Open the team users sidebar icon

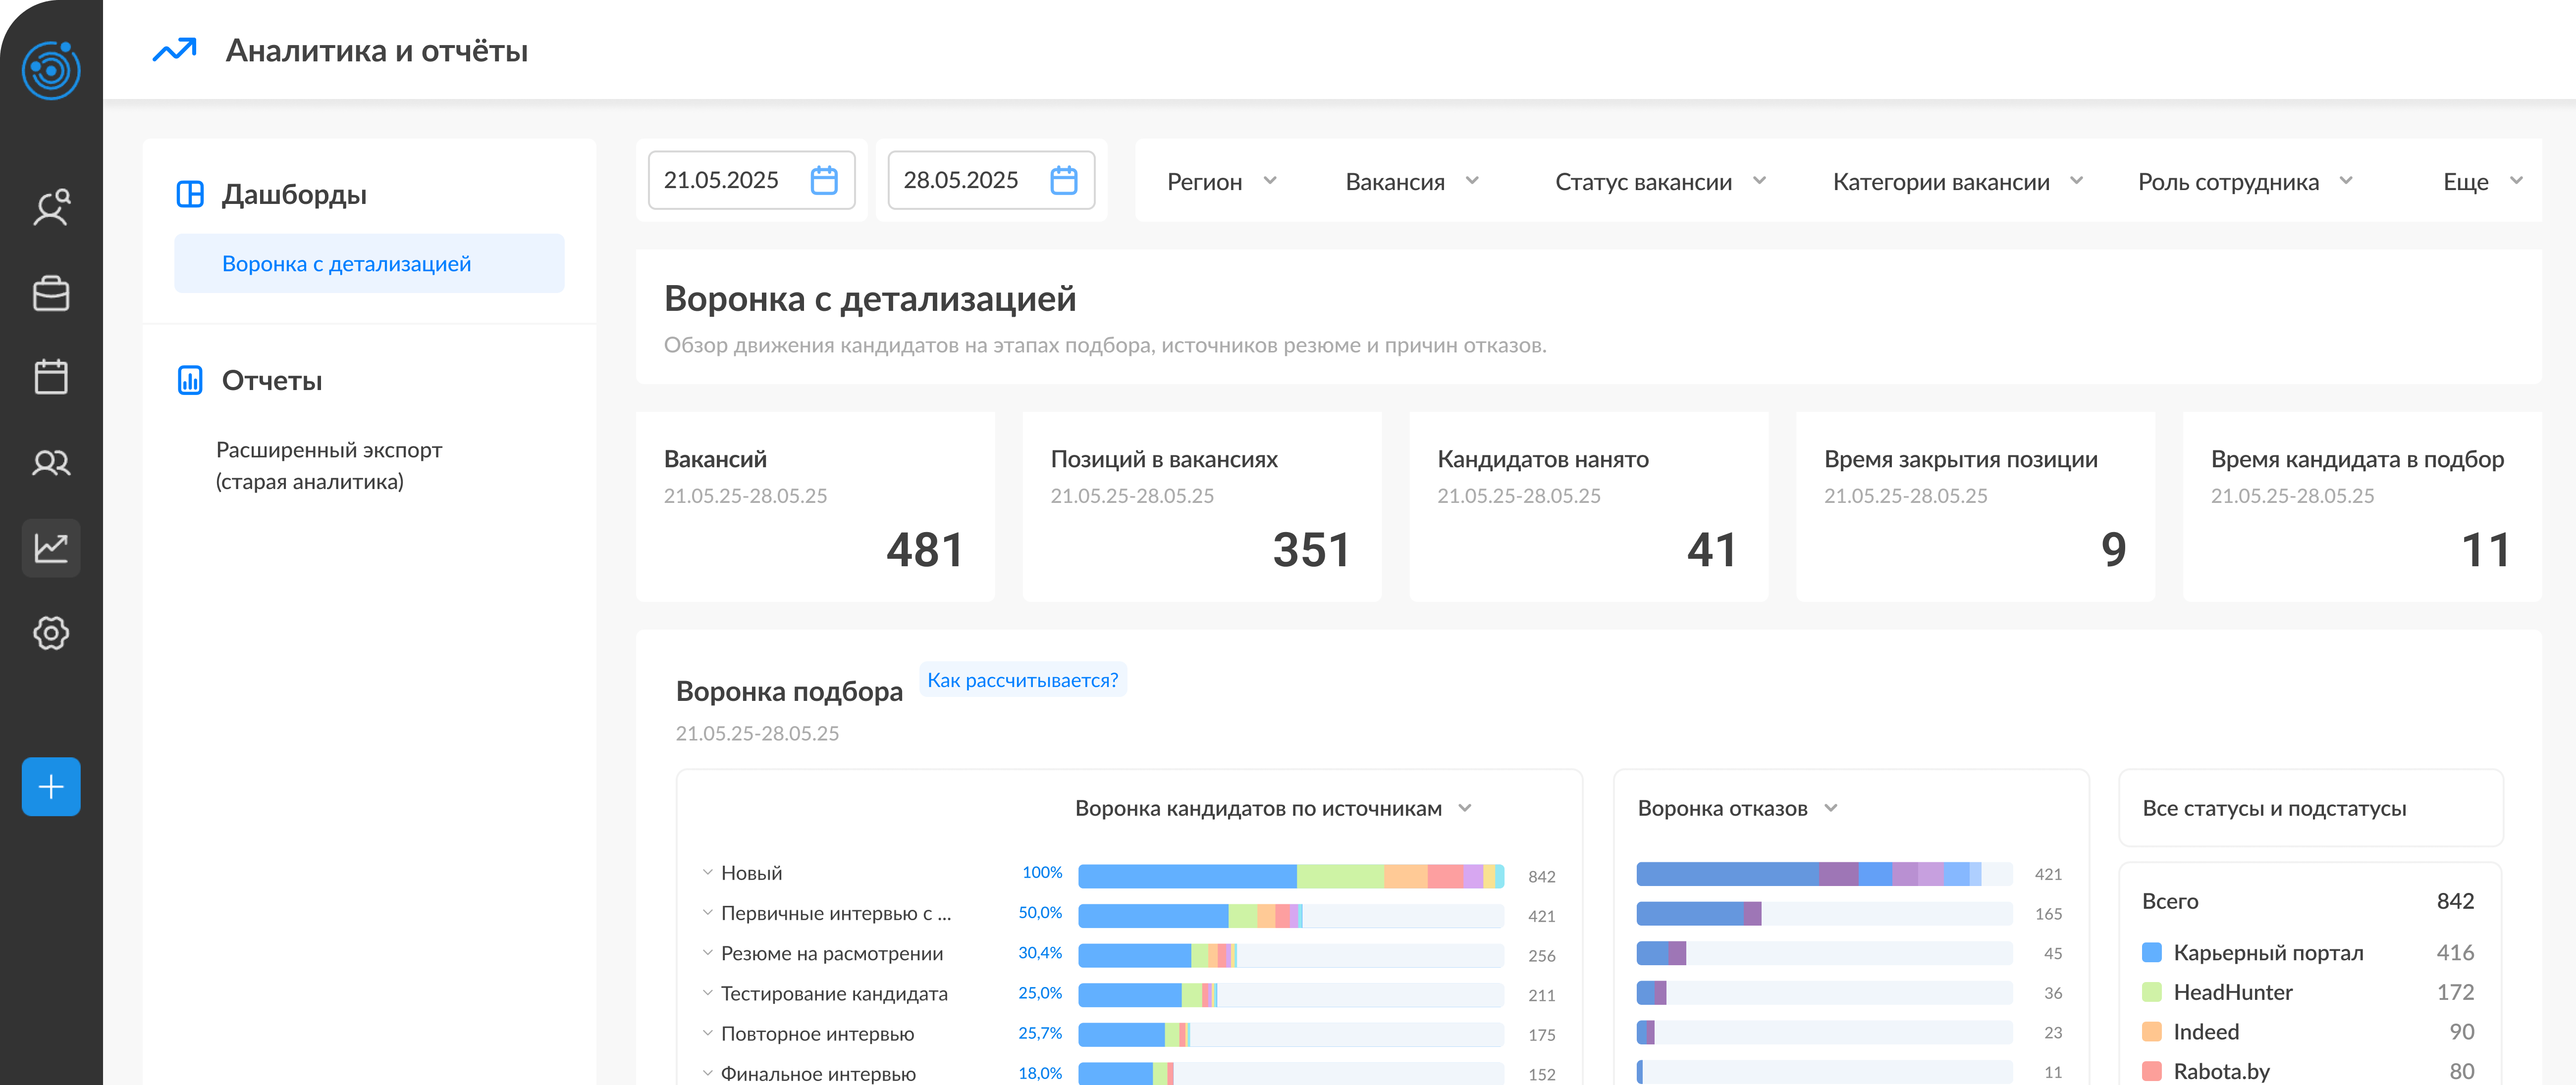[x=51, y=463]
